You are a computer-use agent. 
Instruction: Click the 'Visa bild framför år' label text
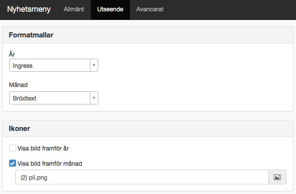tap(43, 148)
